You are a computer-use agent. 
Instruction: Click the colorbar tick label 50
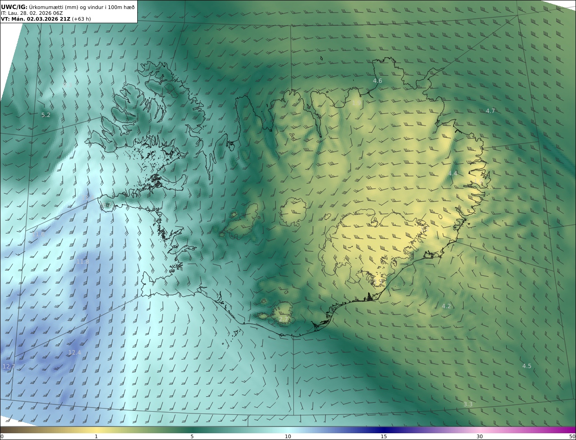(572, 436)
